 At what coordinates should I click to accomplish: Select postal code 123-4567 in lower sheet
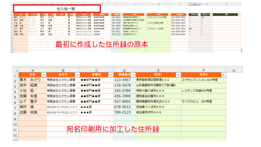[x=124, y=80]
